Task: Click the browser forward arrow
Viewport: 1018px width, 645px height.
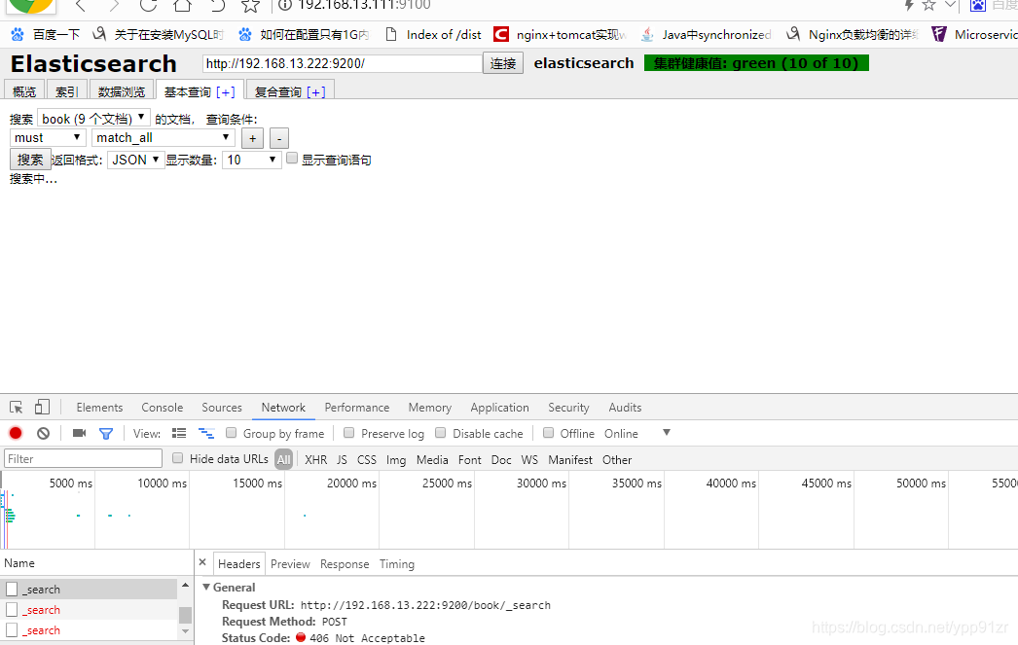Action: 114,6
